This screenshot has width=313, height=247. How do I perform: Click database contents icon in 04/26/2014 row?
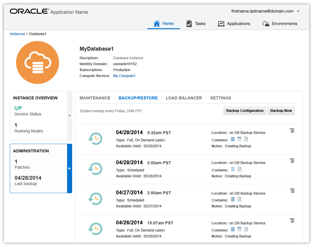point(233,229)
